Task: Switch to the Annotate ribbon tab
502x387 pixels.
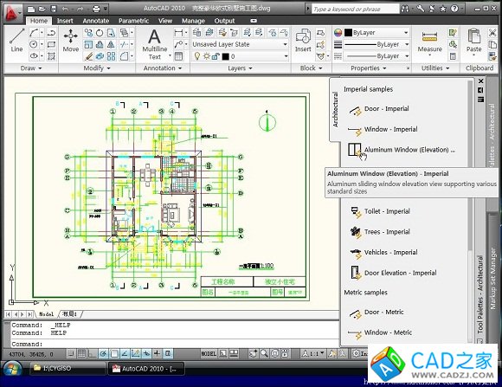Action: [96, 21]
